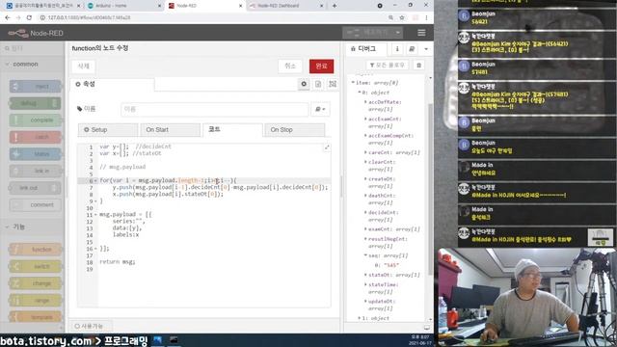This screenshot has height=347, width=617.
Task: Open the sidebar tab list dropdown arrow
Action: pyautogui.click(x=426, y=49)
